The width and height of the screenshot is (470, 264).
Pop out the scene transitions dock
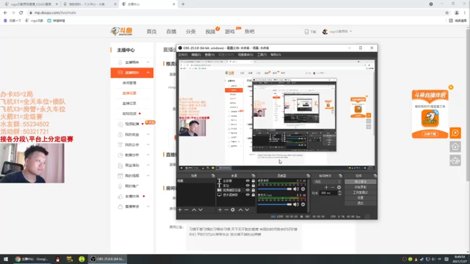[x=341, y=175]
